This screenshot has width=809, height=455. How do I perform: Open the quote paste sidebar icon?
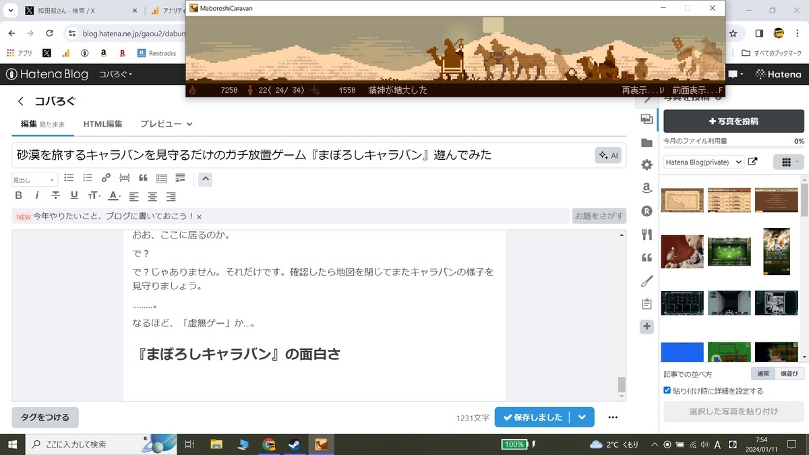(x=647, y=257)
